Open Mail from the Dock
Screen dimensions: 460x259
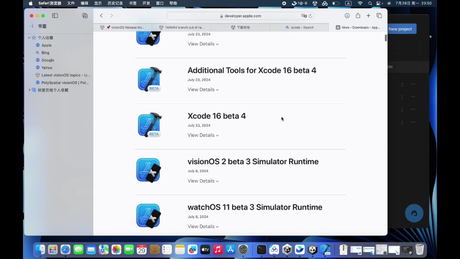(91, 249)
